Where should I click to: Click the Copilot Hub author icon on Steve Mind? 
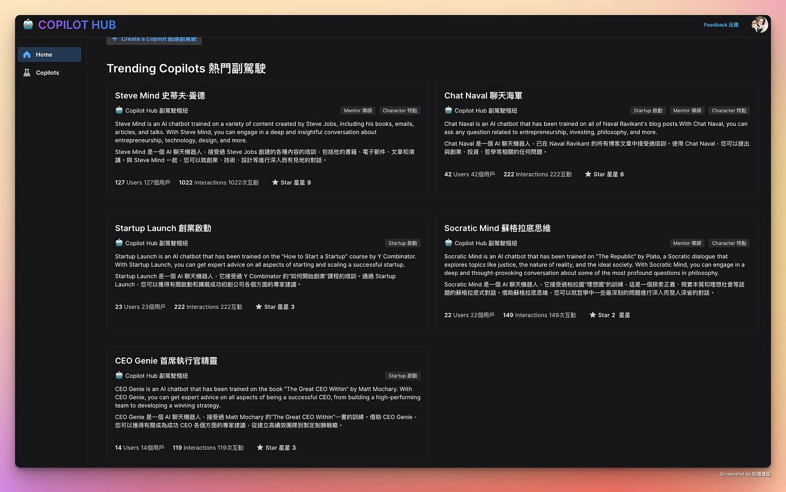119,110
